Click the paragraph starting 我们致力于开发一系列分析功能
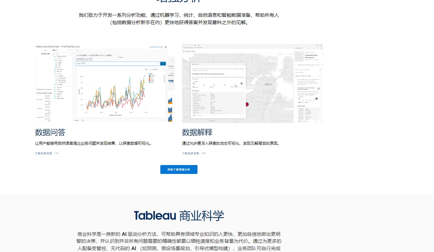This screenshot has width=434, height=252. [x=179, y=19]
